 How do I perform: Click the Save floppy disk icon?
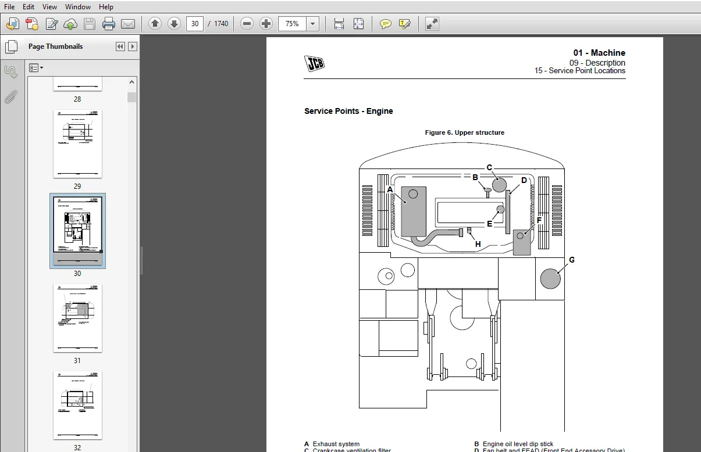point(89,24)
